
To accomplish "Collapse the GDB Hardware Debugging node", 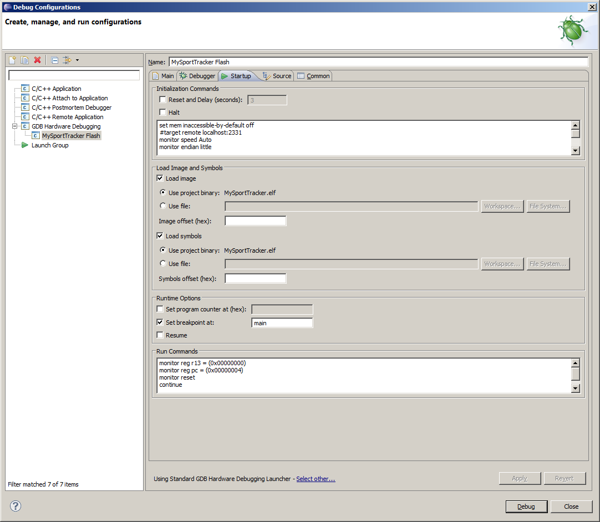I will pyautogui.click(x=15, y=126).
